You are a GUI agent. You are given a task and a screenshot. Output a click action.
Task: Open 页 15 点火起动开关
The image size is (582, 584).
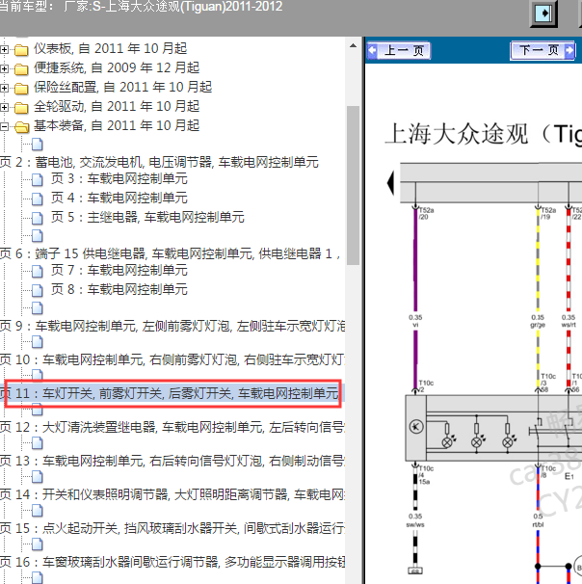click(x=172, y=528)
